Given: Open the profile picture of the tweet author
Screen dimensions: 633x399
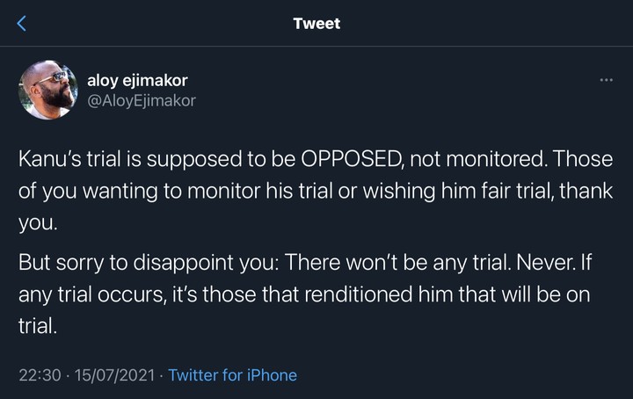Looking at the screenshot, I should coord(47,90).
